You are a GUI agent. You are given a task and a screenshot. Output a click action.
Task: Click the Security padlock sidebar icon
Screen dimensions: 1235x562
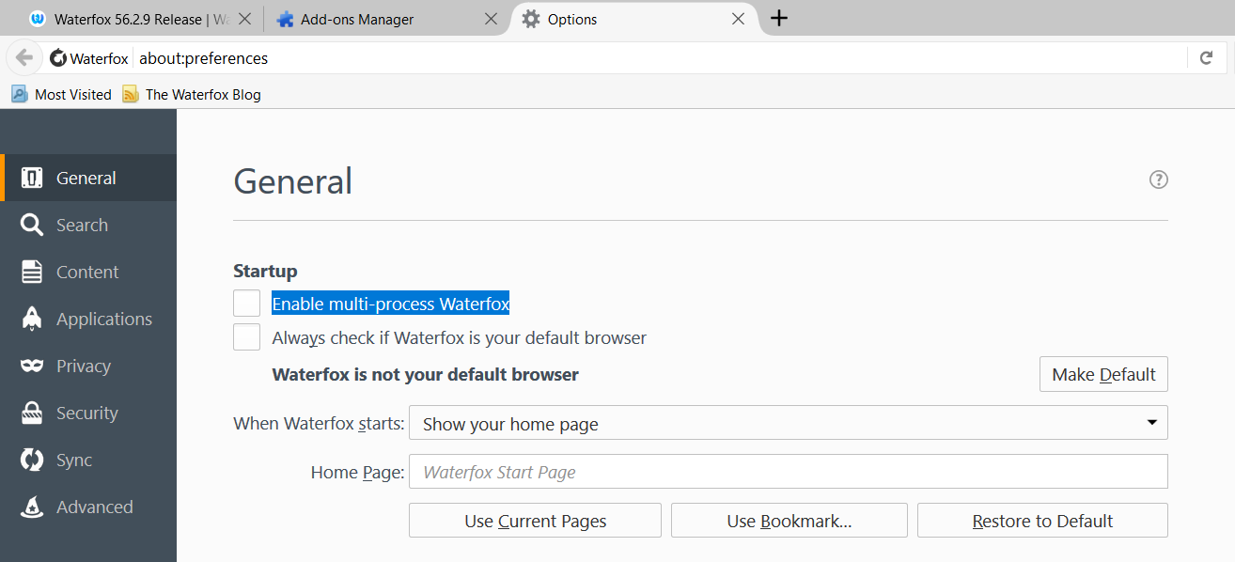[32, 413]
